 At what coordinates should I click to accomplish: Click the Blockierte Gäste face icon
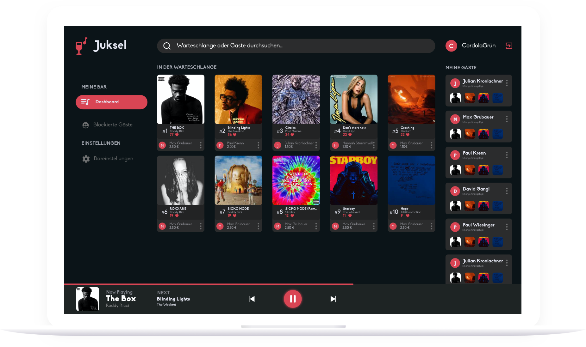coord(85,125)
